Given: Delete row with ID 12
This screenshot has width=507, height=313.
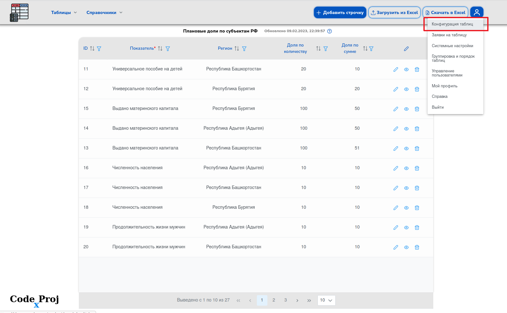Looking at the screenshot, I should (417, 89).
